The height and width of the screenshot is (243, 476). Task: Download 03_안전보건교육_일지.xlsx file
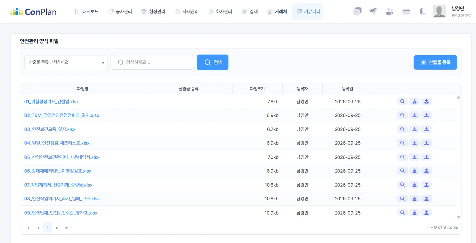(x=415, y=129)
